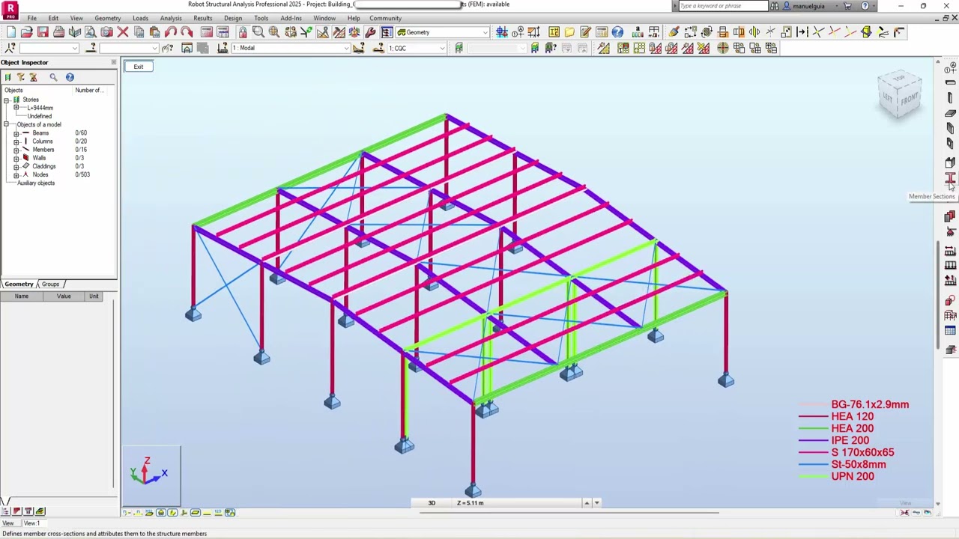Image resolution: width=959 pixels, height=539 pixels.
Task: Expand the Walls tree node
Action: (16, 158)
